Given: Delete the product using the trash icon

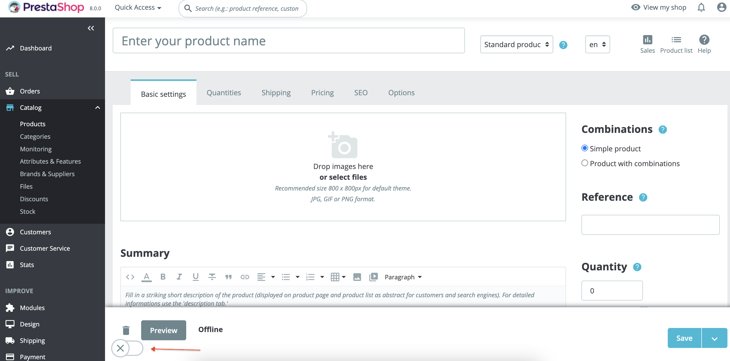Looking at the screenshot, I should pyautogui.click(x=126, y=330).
